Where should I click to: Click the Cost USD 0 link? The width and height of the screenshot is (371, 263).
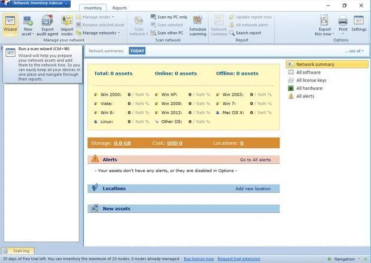point(175,143)
